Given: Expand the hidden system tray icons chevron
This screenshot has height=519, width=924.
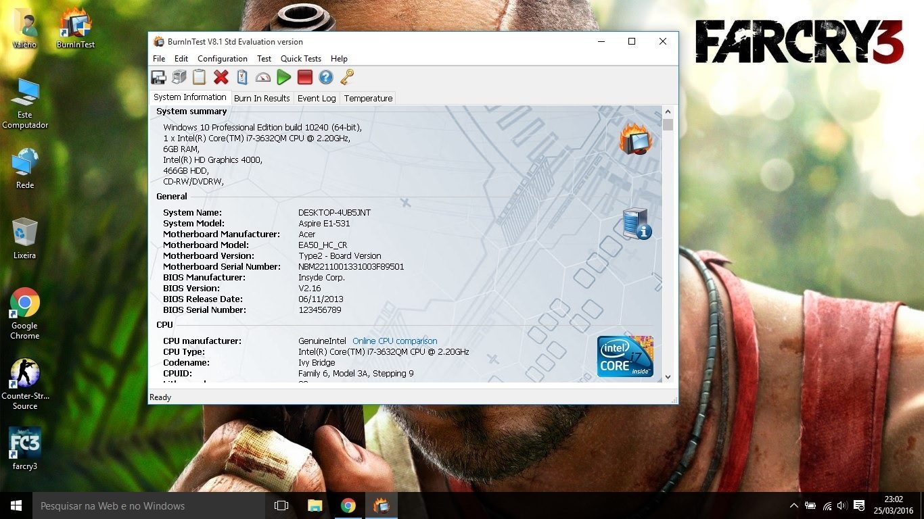Looking at the screenshot, I should [794, 505].
